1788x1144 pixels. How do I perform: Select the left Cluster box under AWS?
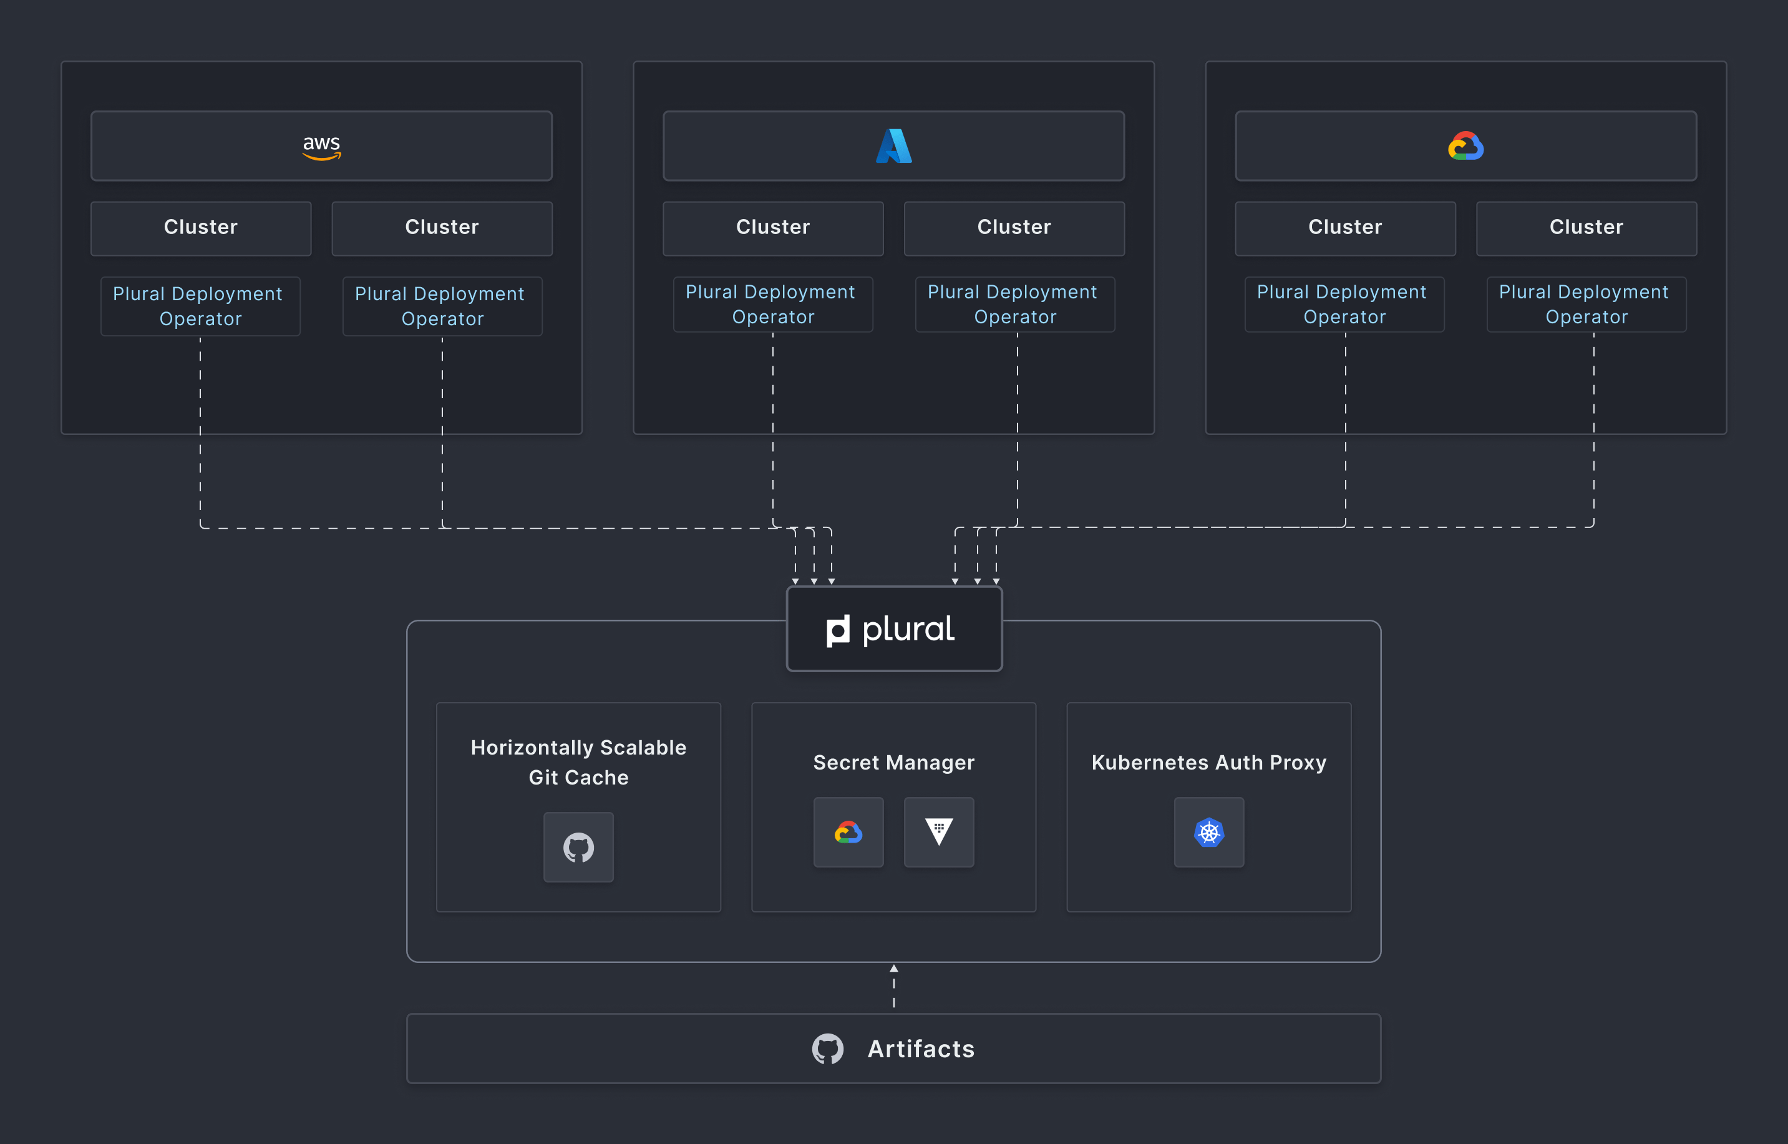tap(200, 228)
